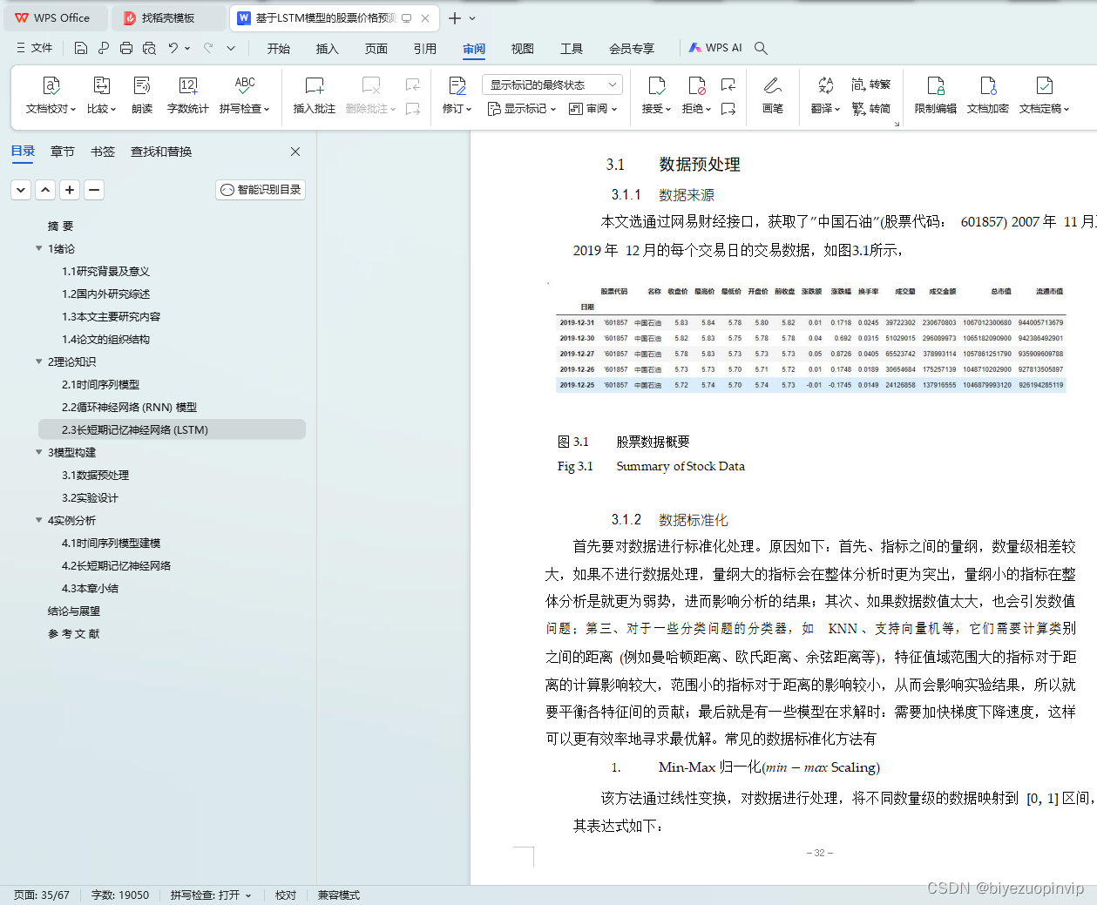Click the stock data table image
1097x905 pixels.
(x=810, y=338)
